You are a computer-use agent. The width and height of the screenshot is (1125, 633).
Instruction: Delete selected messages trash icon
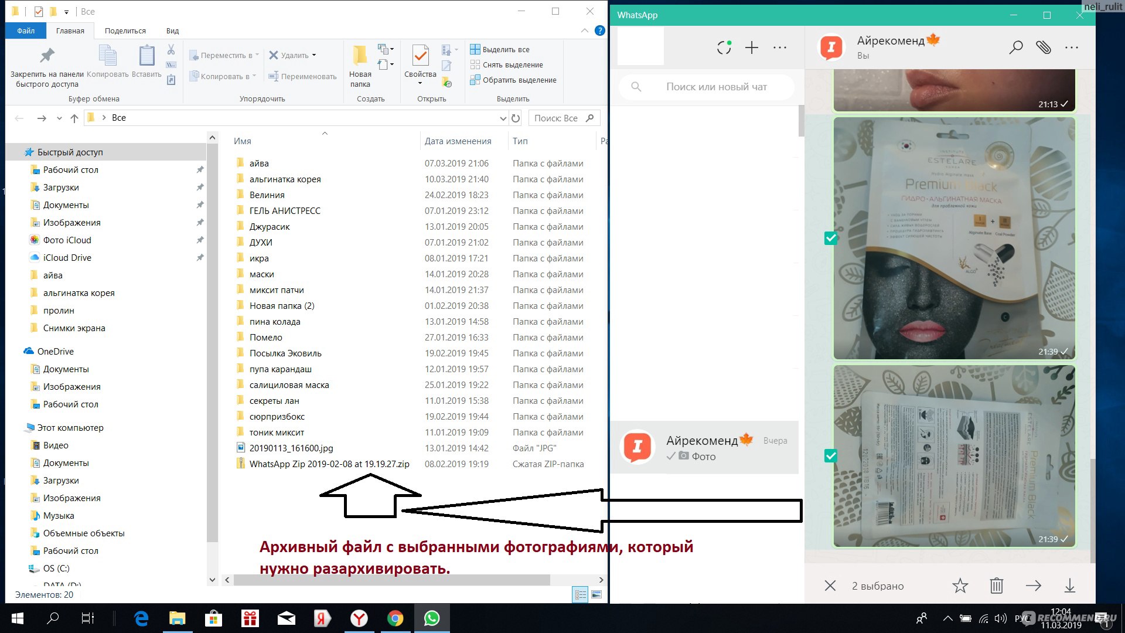(997, 586)
